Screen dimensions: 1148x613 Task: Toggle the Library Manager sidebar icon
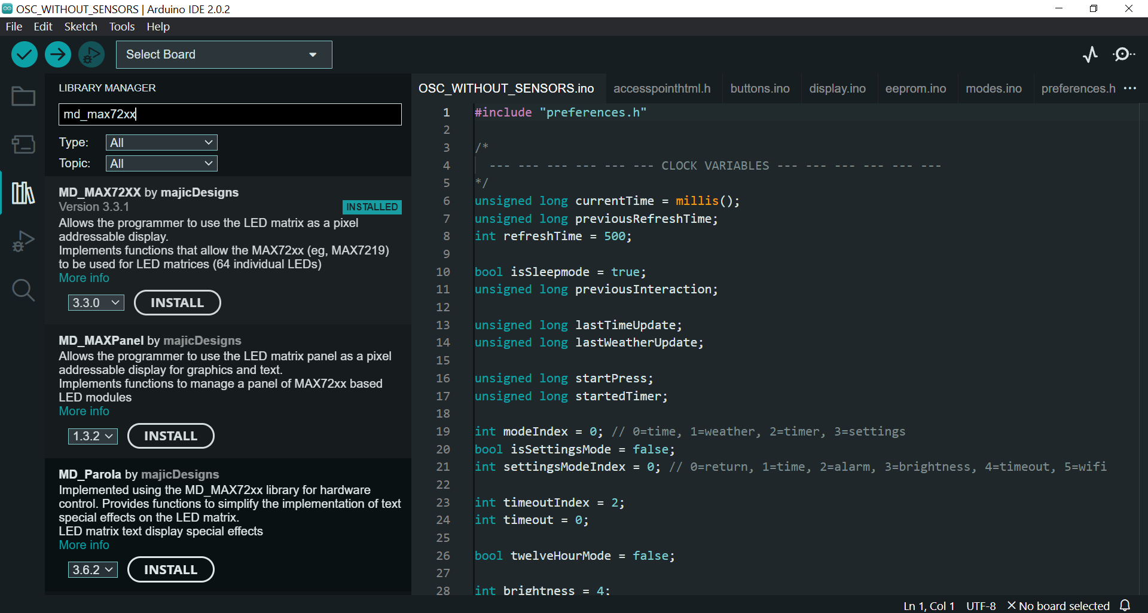tap(23, 193)
